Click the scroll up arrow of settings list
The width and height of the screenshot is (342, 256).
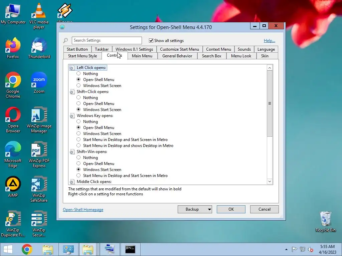(270, 68)
